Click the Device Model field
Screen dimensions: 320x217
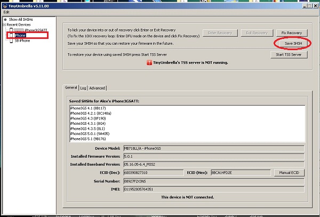[214, 148]
